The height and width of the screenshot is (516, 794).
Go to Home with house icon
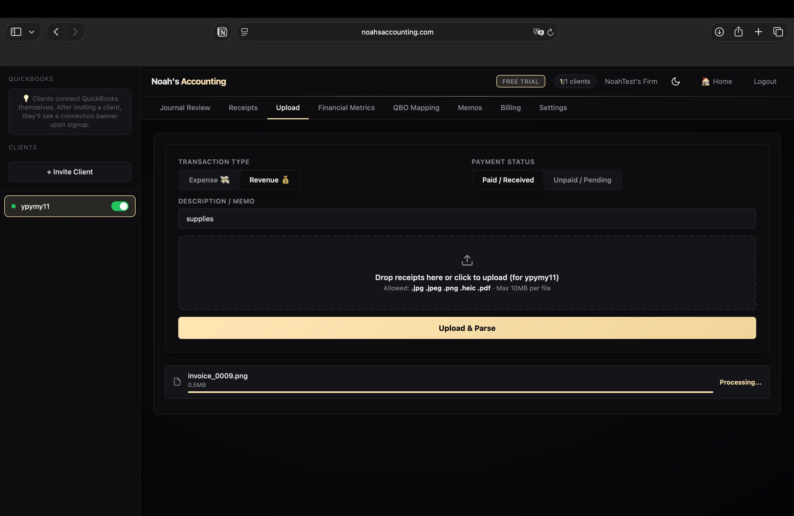[x=716, y=82]
